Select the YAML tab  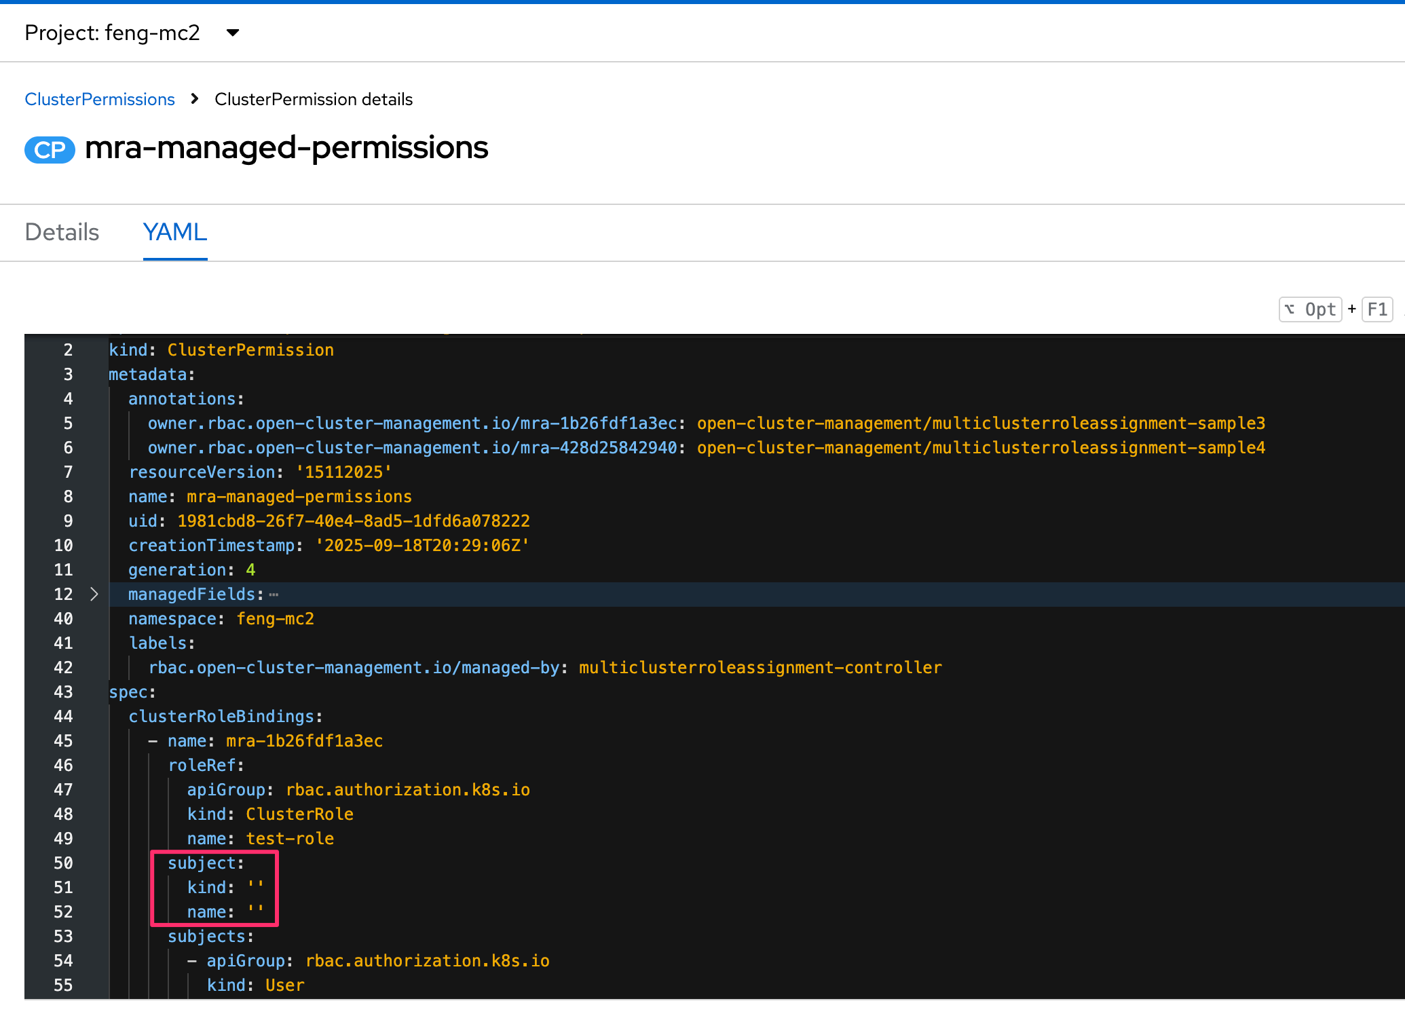[x=174, y=232]
